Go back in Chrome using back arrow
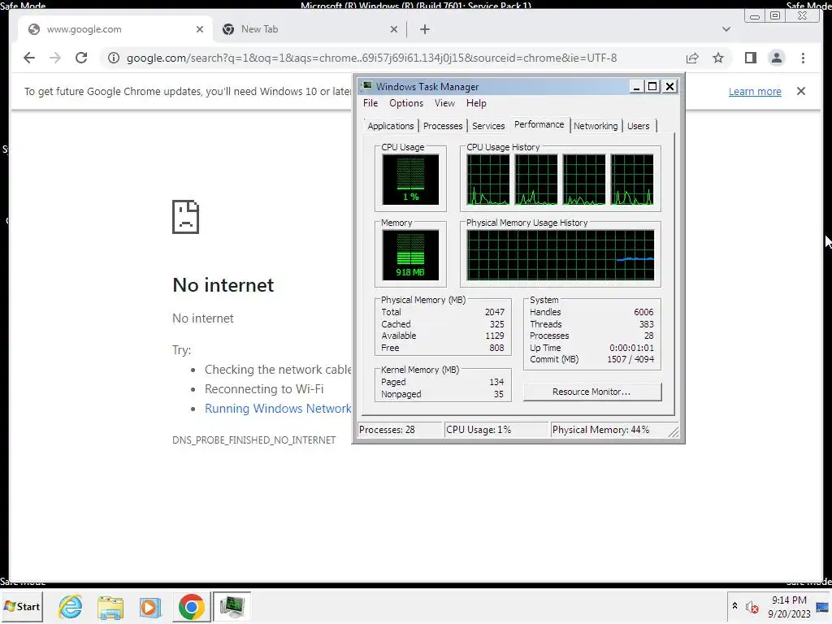 tap(29, 58)
